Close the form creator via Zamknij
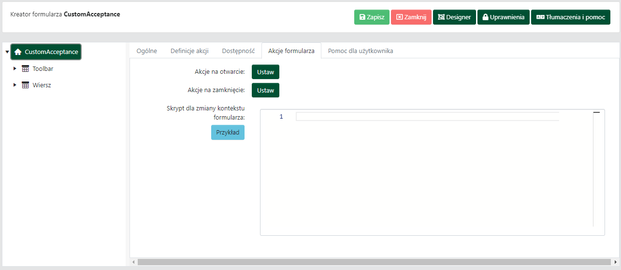 point(411,17)
